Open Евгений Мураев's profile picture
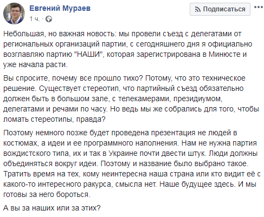The image size is (264, 217). tap(14, 14)
